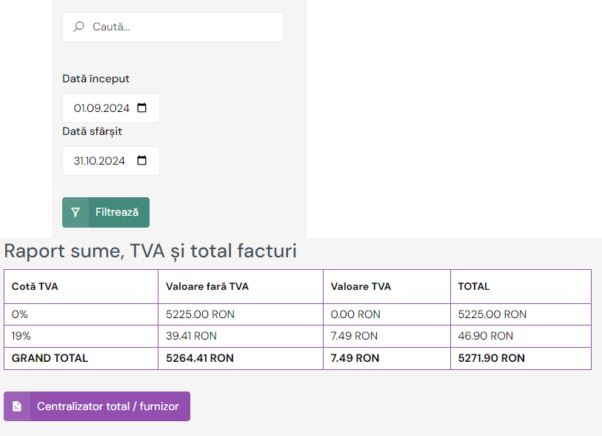Select the 0% VAT rate row cell
The image size is (602, 436).
(20, 314)
